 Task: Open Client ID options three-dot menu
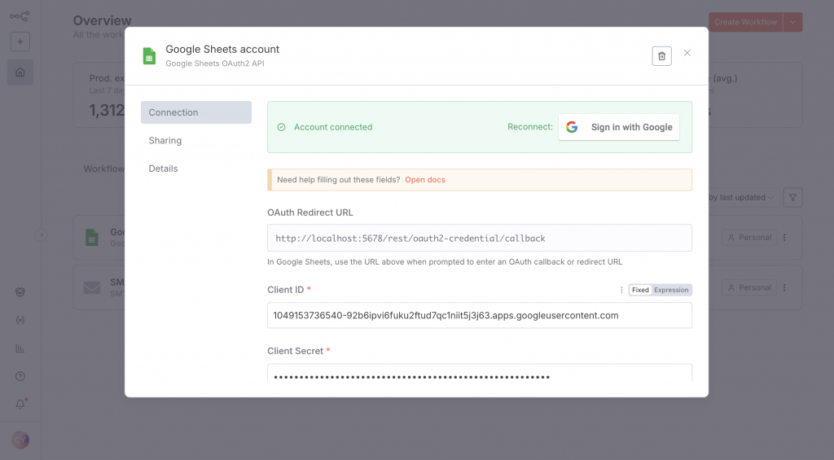pos(621,290)
